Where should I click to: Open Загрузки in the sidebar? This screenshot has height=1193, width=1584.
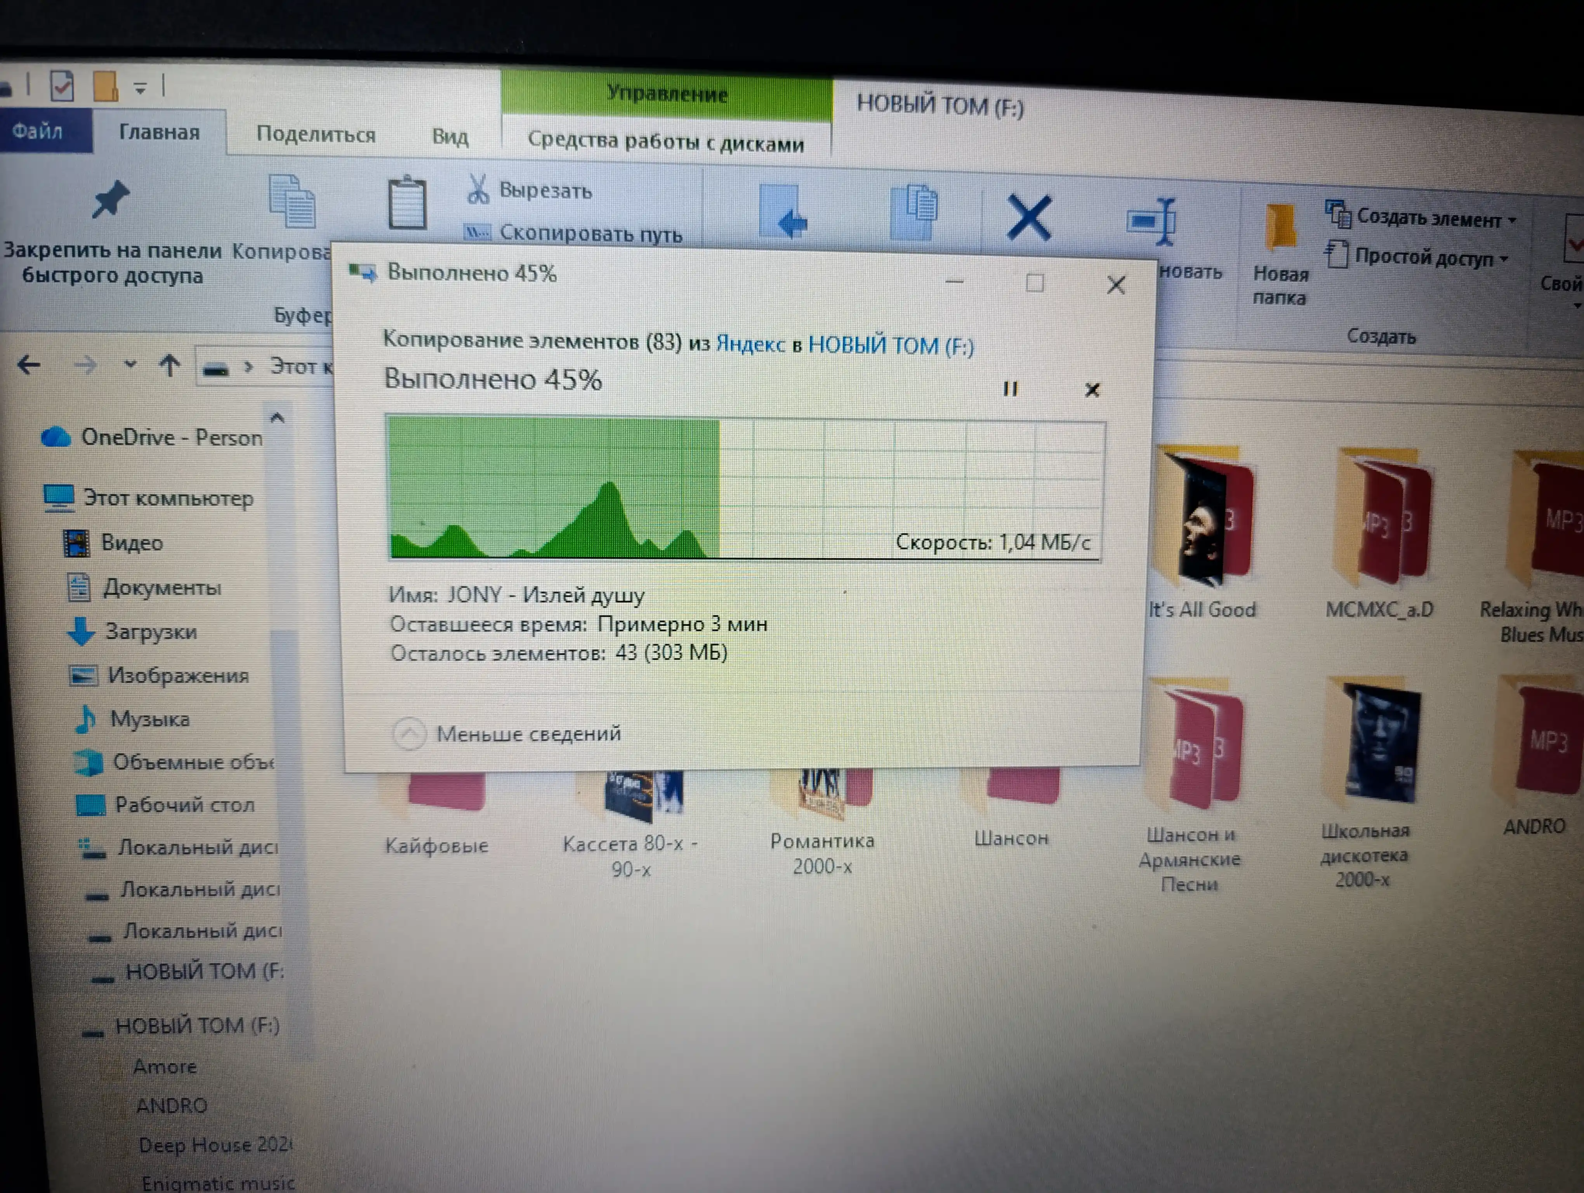click(132, 631)
